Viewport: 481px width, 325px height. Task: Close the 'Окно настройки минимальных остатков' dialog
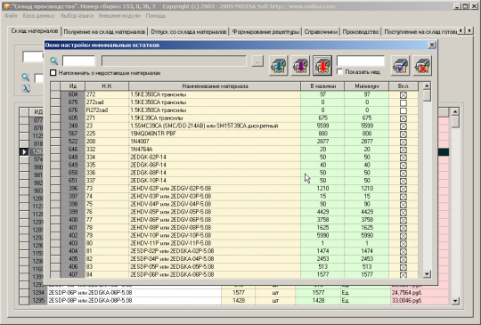coord(432,45)
